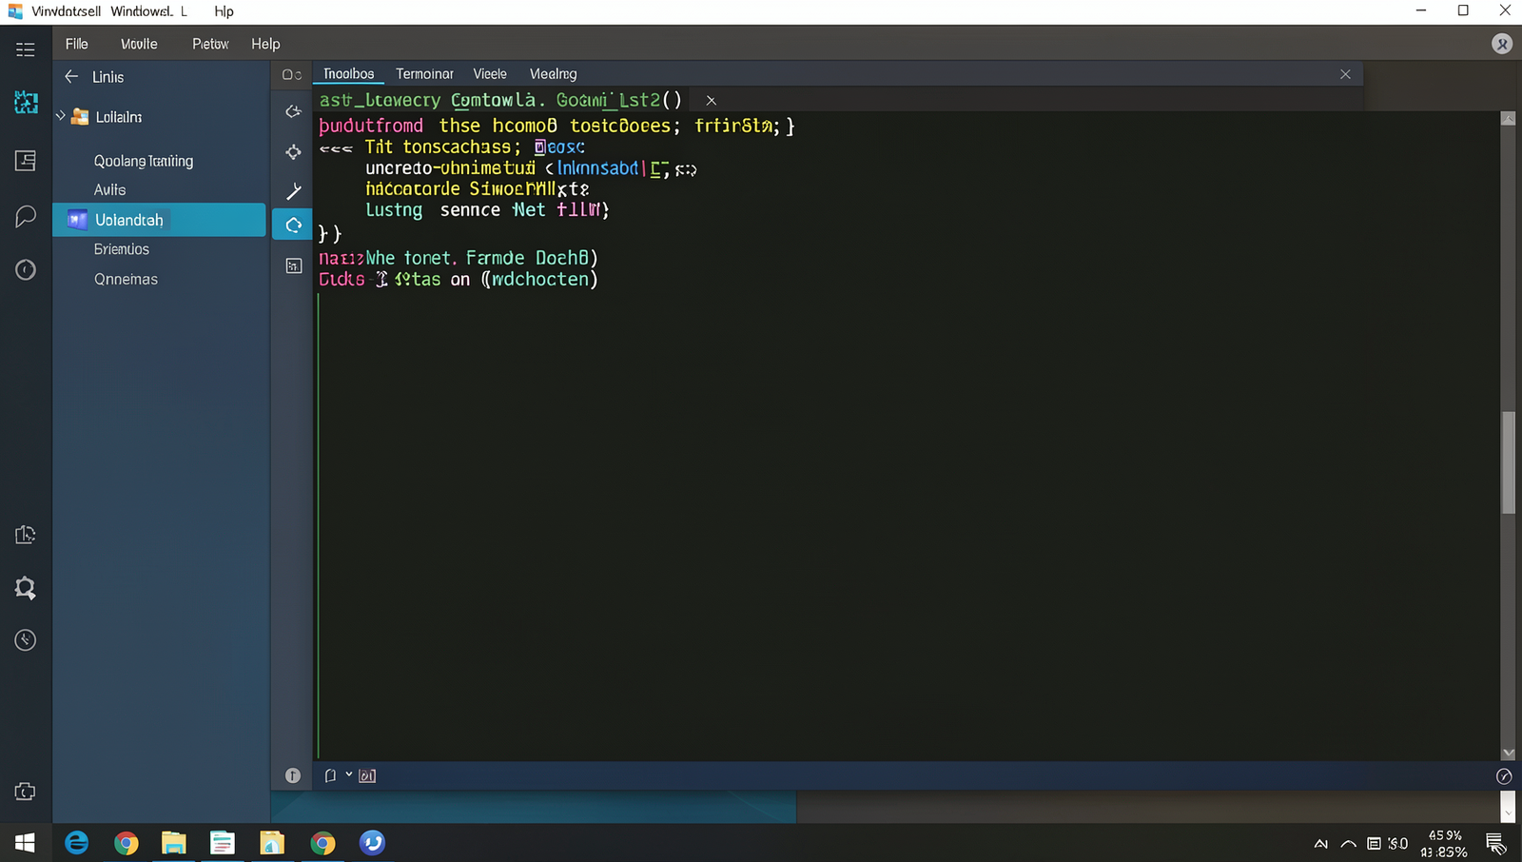Screen dimensions: 1522x862
Task: Click the scrollbar up arrow in editor
Action: point(1508,119)
